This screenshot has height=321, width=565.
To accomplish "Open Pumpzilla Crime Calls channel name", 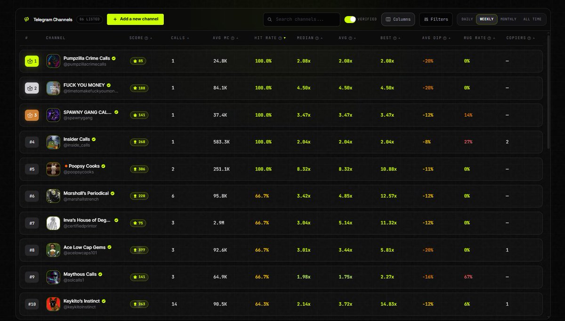I will (x=87, y=58).
